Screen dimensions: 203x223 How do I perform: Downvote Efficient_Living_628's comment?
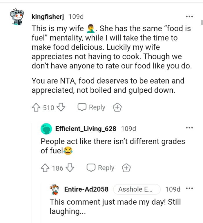(x=70, y=168)
